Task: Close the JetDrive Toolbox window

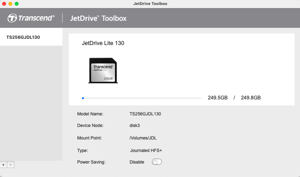Action: pyautogui.click(x=4, y=4)
